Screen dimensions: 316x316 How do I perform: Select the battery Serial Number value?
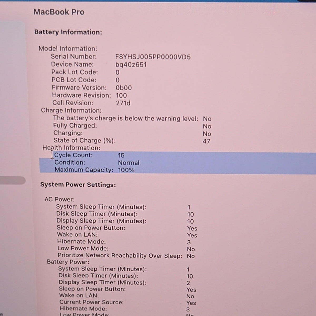pos(153,57)
